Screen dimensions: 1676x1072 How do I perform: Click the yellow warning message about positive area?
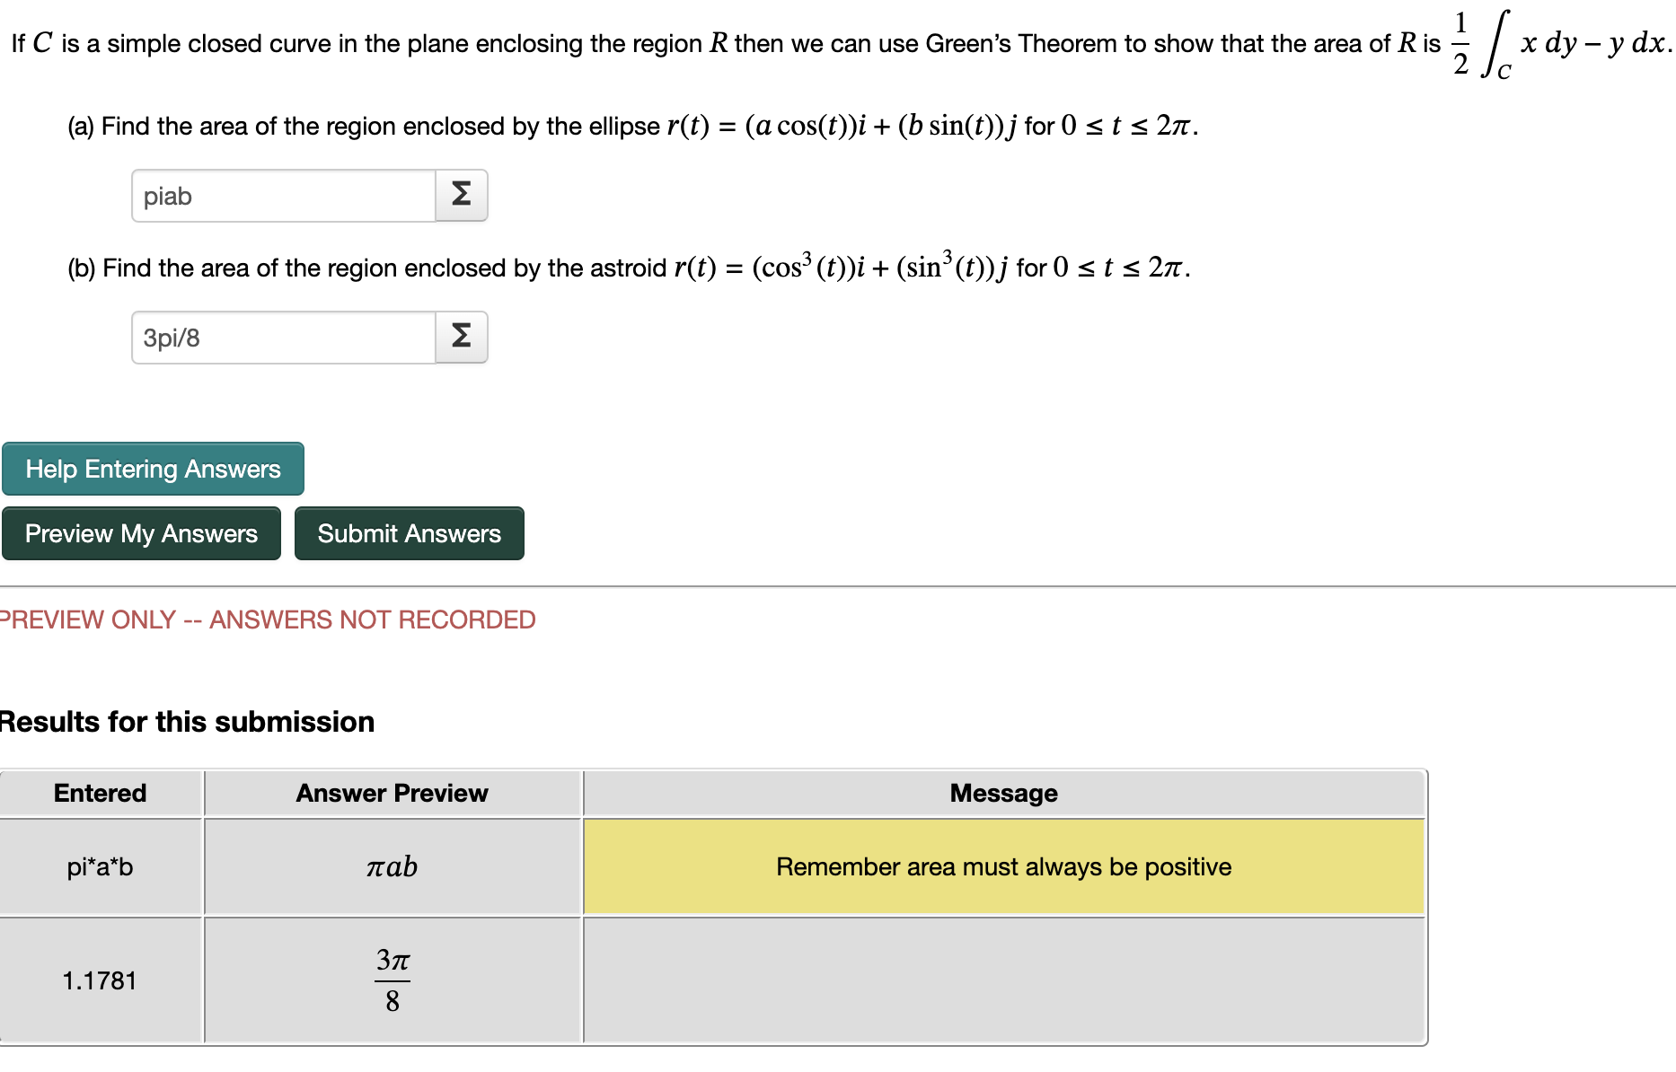[1002, 866]
